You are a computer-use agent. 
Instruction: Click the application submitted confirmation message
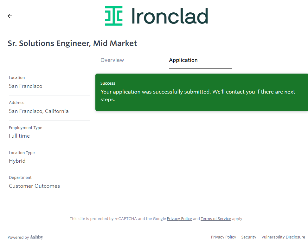coord(197,95)
